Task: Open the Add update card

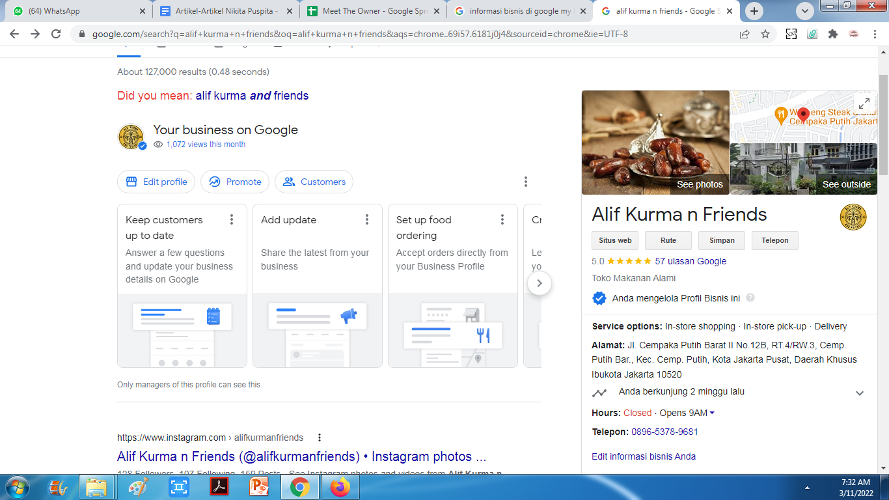Action: pos(318,286)
